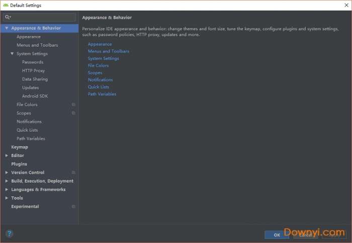Expand the Tools category
352x243 pixels.
tap(7, 198)
